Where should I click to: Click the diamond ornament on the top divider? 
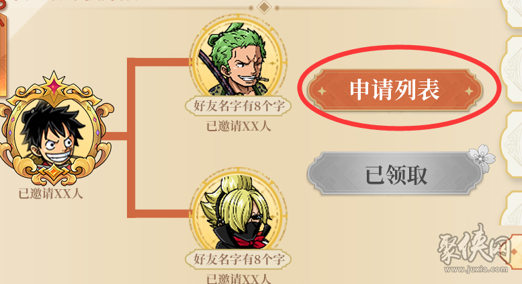click(264, 7)
